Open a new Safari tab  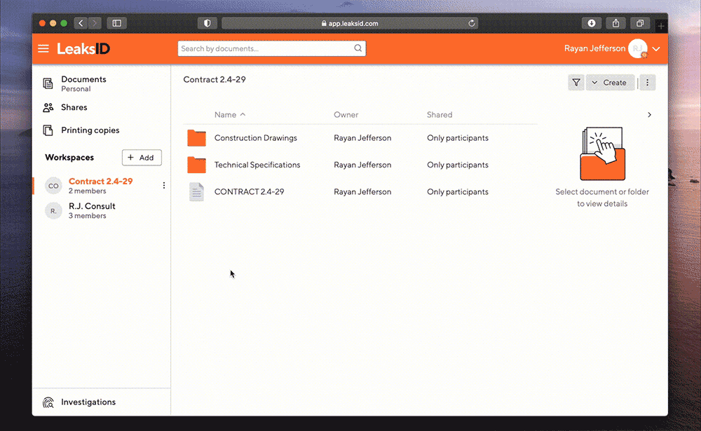[661, 26]
